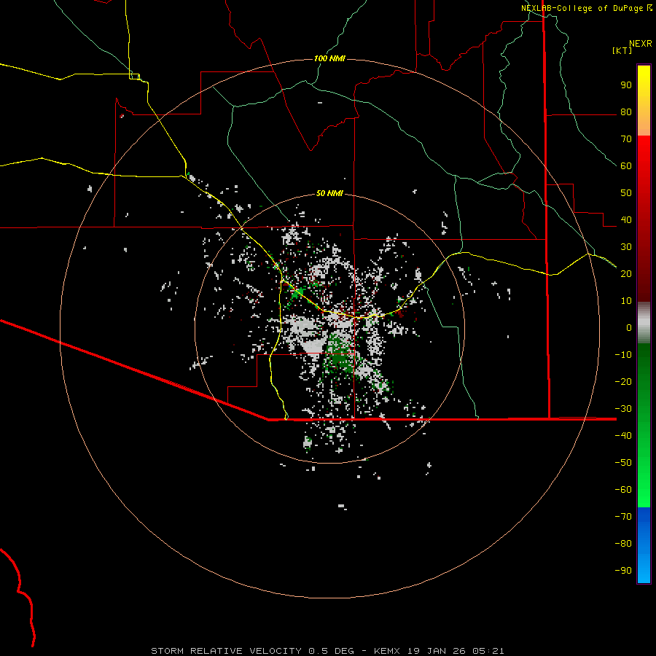Click the NEXLAB-College of DuPage watermark text
Image resolution: width=656 pixels, height=656 pixels.
(x=587, y=8)
